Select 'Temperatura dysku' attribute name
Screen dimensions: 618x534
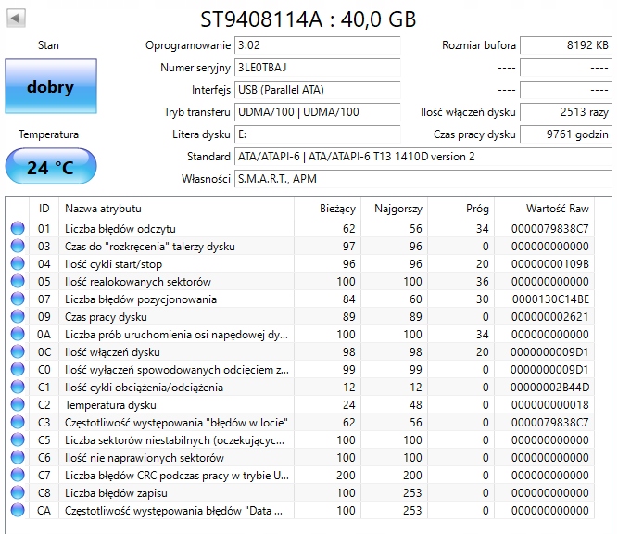point(110,404)
